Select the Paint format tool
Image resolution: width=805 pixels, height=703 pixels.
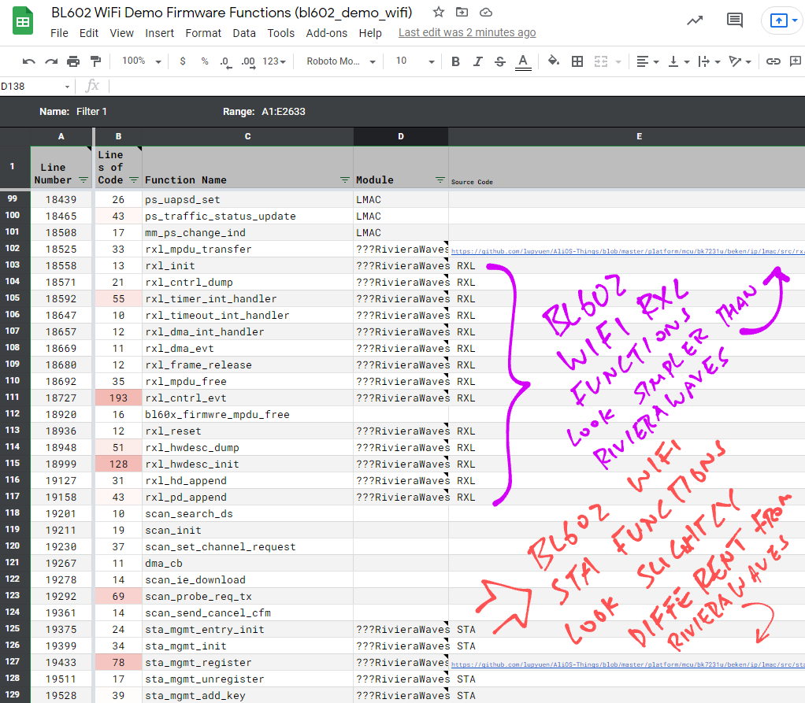(x=96, y=61)
